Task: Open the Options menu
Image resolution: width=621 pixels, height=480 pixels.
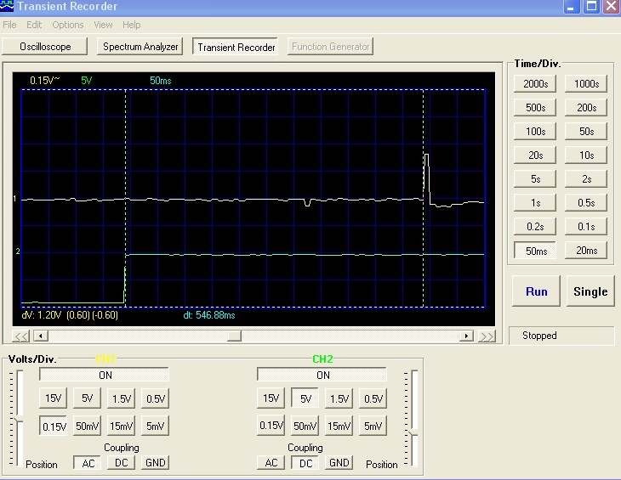Action: tap(68, 25)
